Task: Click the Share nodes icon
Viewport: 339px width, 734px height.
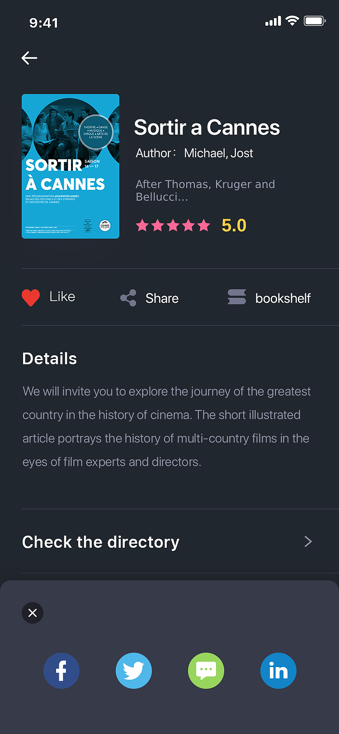Action: click(128, 298)
